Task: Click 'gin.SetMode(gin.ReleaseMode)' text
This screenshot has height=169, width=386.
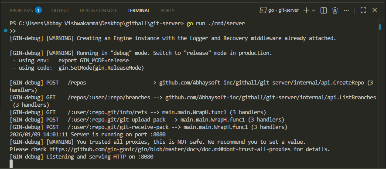Action: click(101, 68)
